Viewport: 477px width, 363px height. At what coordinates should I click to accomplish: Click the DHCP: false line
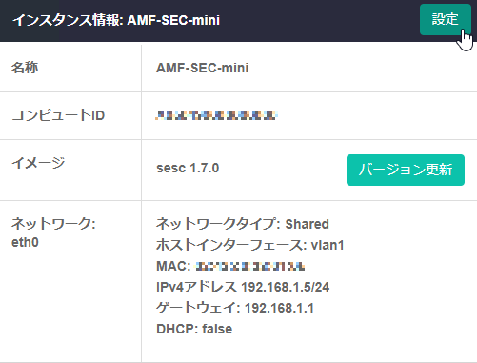click(194, 329)
